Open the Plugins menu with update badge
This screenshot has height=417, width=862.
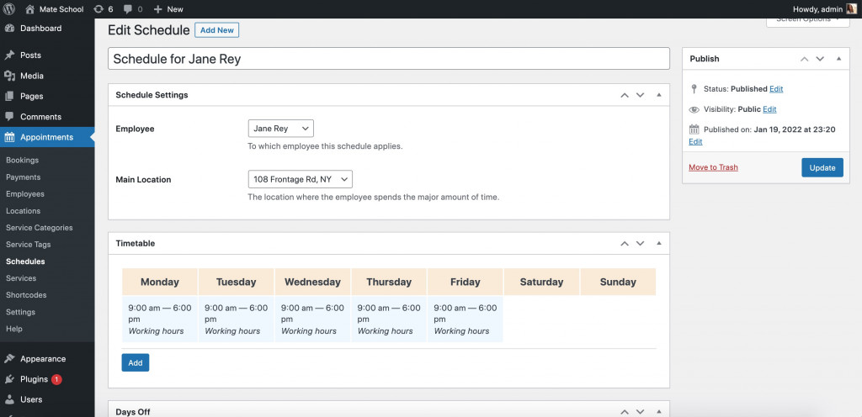34,379
